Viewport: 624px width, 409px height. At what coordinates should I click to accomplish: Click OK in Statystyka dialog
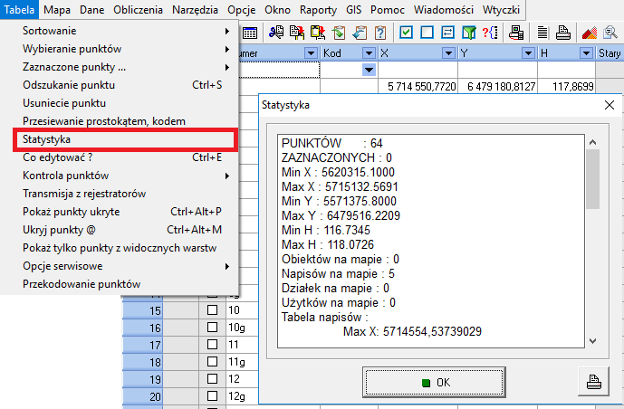(x=434, y=383)
